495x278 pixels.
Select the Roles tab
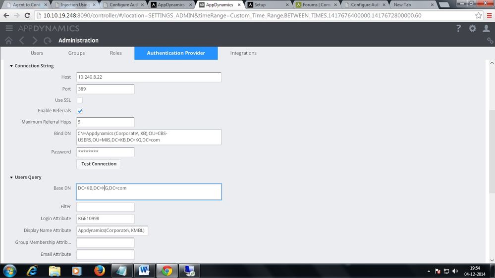click(115, 53)
